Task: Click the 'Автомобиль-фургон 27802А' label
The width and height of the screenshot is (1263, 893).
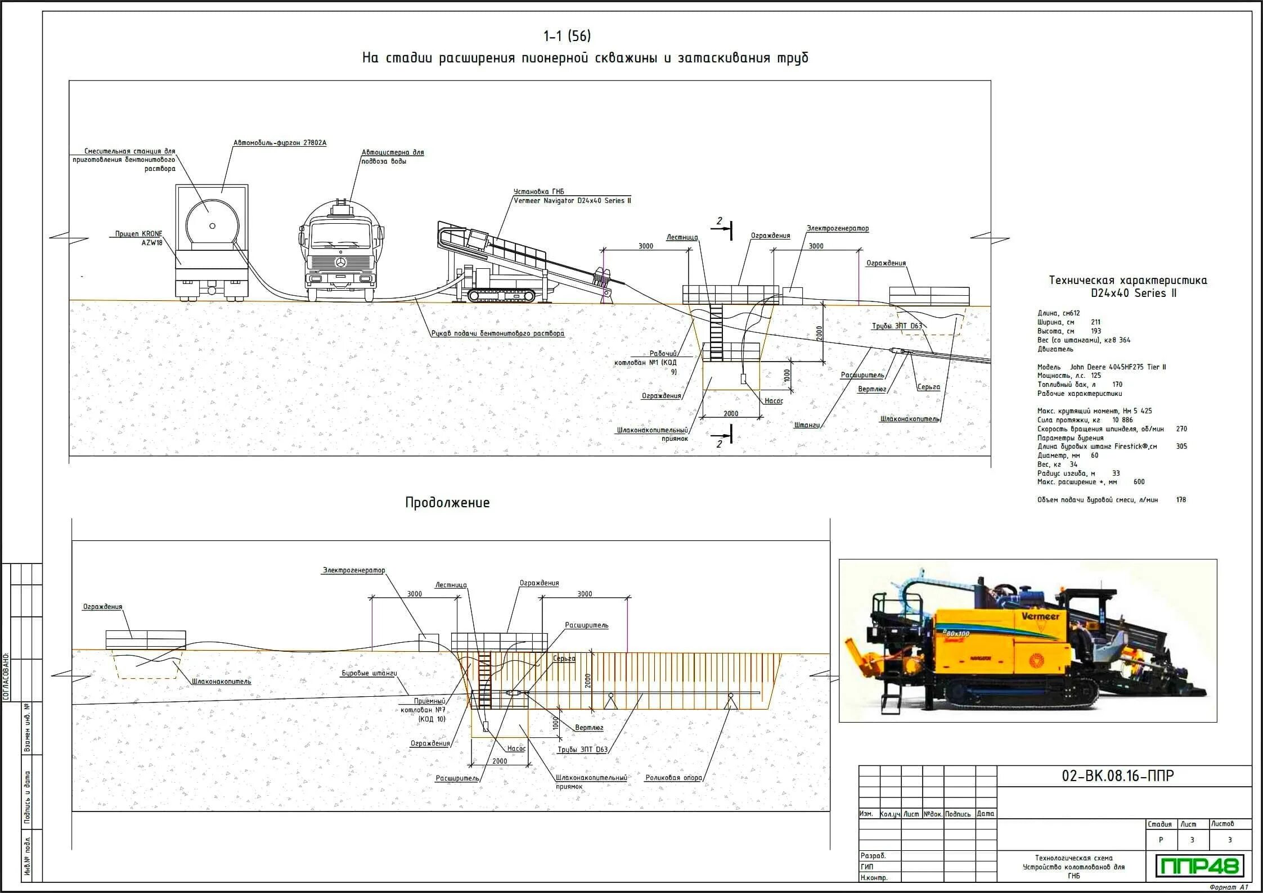Action: tap(280, 143)
